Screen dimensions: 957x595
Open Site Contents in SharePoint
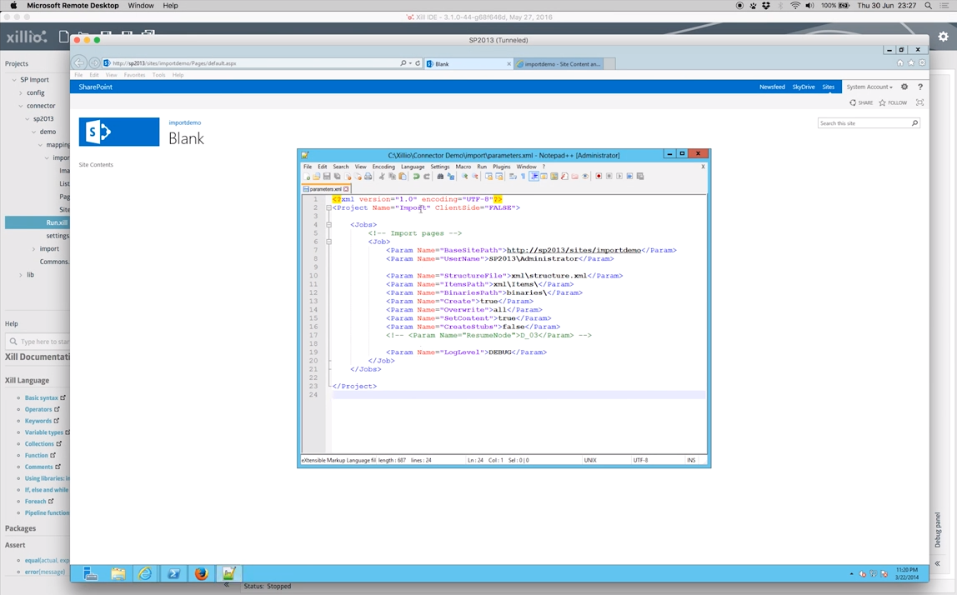point(95,164)
